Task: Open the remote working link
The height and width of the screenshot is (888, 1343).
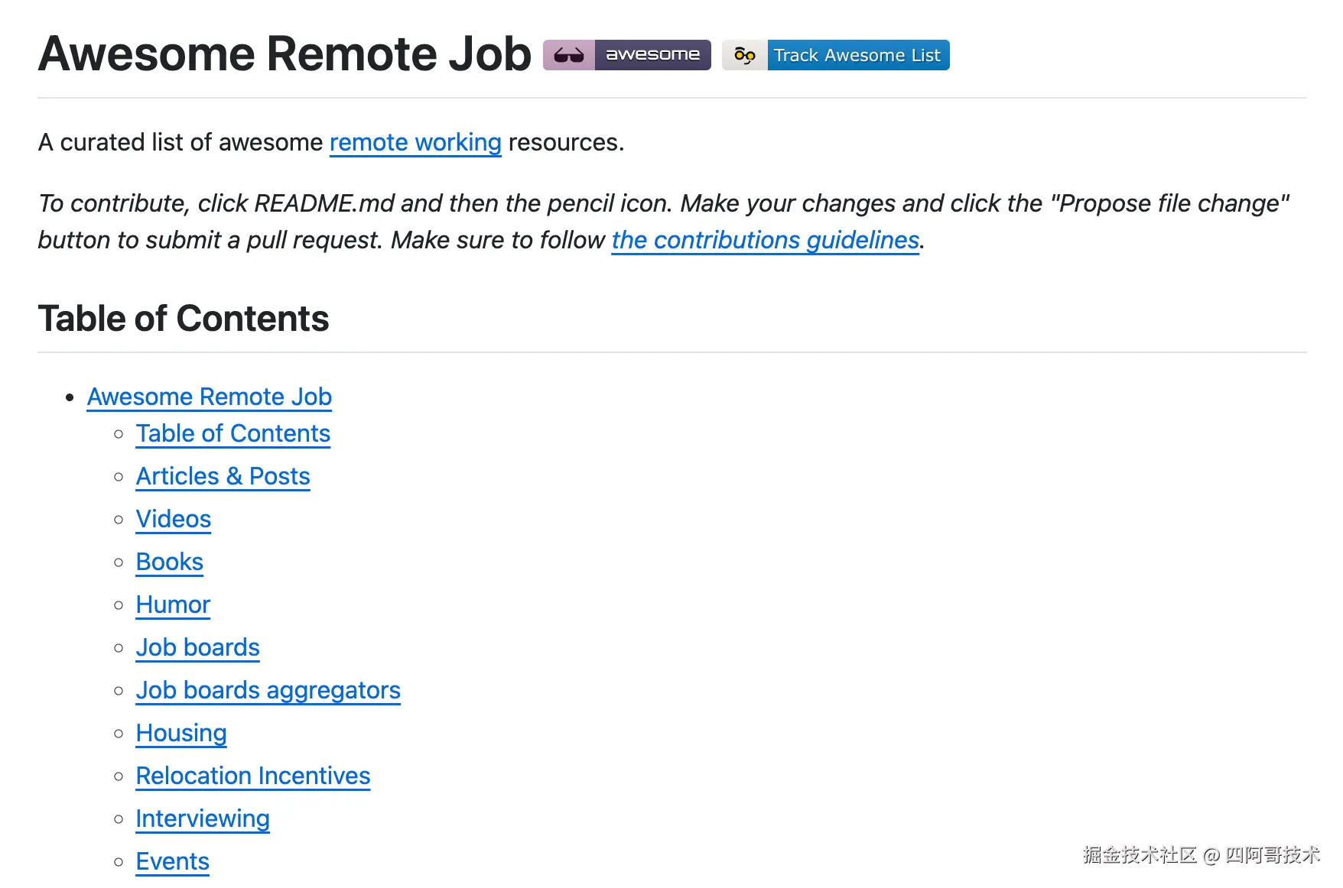Action: 415,142
